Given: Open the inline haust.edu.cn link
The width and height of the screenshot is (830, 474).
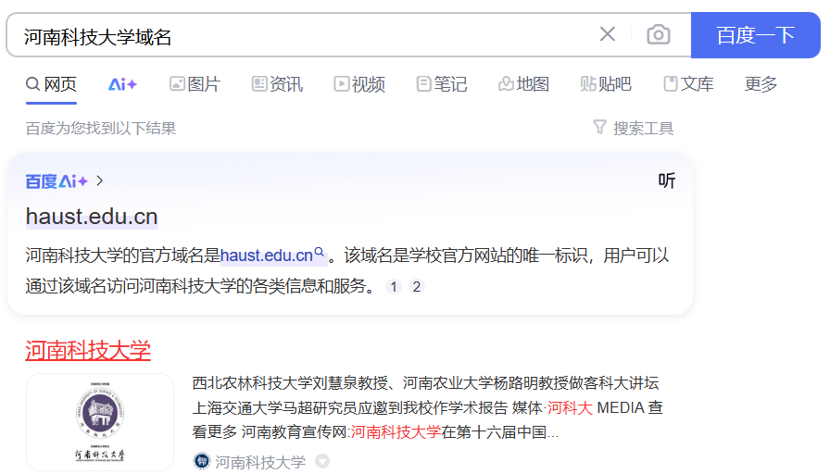Looking at the screenshot, I should (x=266, y=256).
